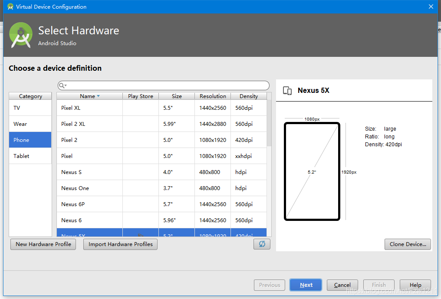
Task: Select the Nexus One device row
Action: [162, 188]
